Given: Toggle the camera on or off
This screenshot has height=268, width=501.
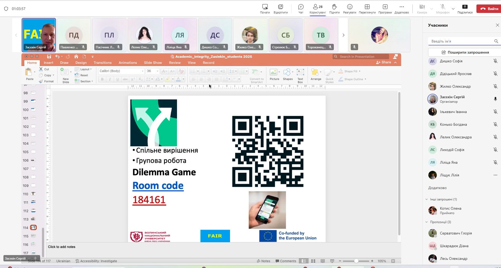Looking at the screenshot, I should point(422,8).
